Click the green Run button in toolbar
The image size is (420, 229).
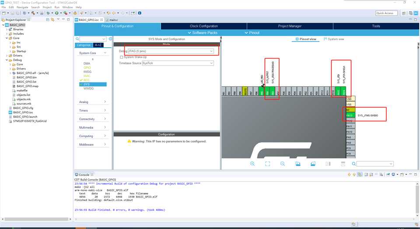(x=57, y=13)
